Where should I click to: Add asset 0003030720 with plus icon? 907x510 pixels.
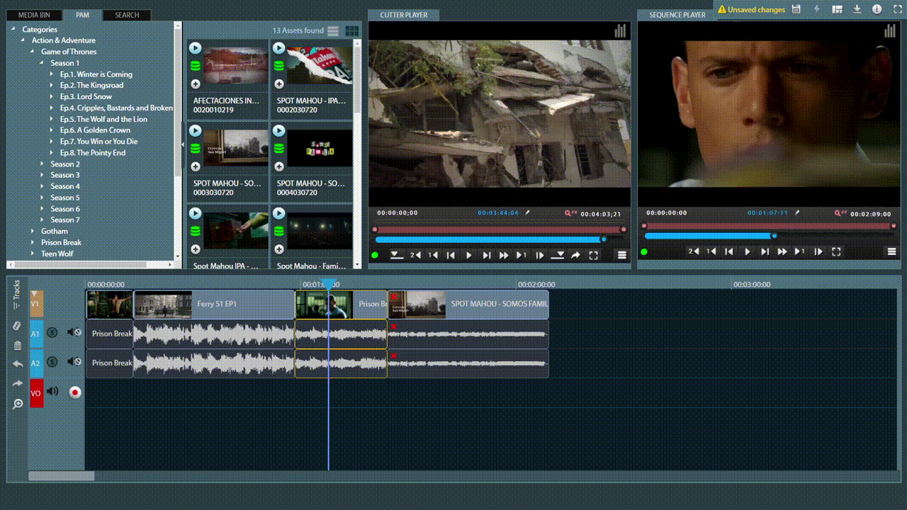[x=196, y=166]
